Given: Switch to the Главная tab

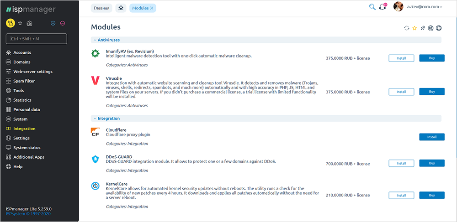Looking at the screenshot, I should tap(102, 8).
